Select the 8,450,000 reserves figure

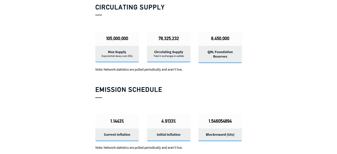click(220, 39)
